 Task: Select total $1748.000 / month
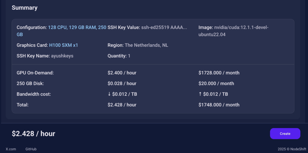pyautogui.click(x=219, y=105)
